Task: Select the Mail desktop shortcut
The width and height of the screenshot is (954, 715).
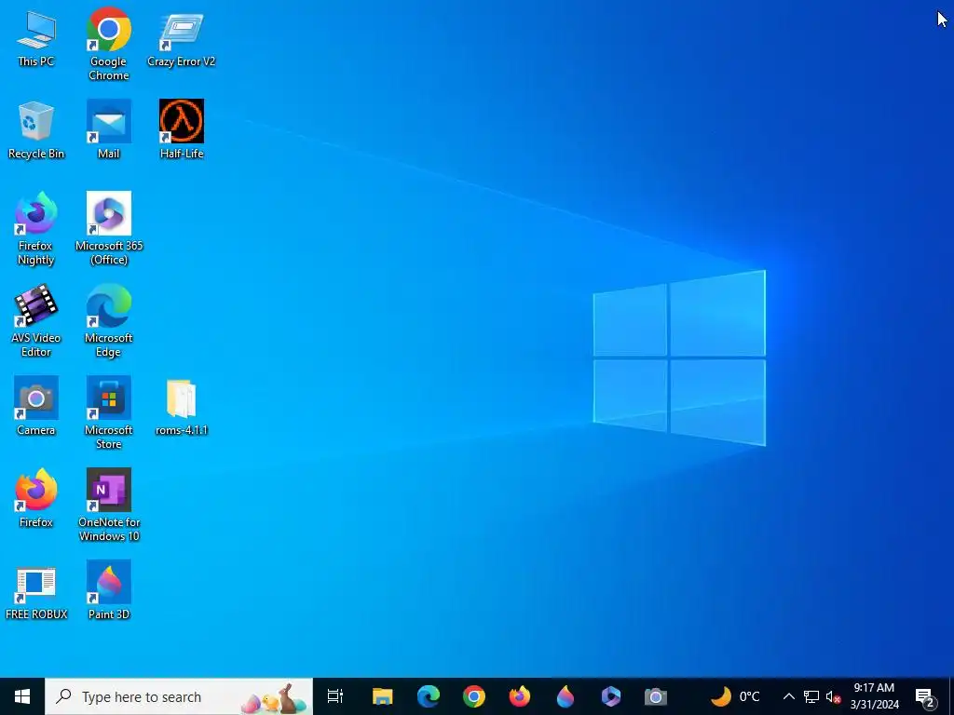Action: (x=109, y=130)
